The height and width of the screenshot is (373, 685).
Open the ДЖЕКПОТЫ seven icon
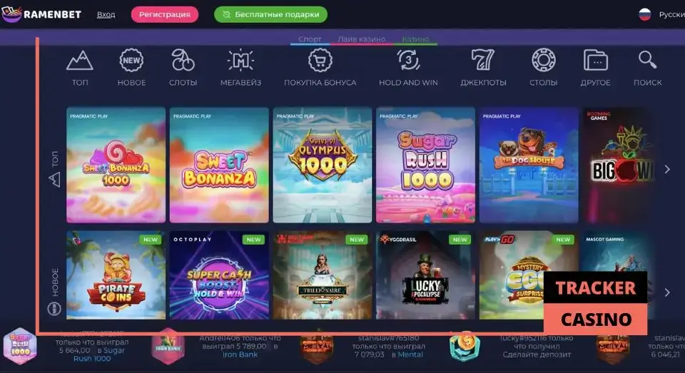tap(483, 61)
